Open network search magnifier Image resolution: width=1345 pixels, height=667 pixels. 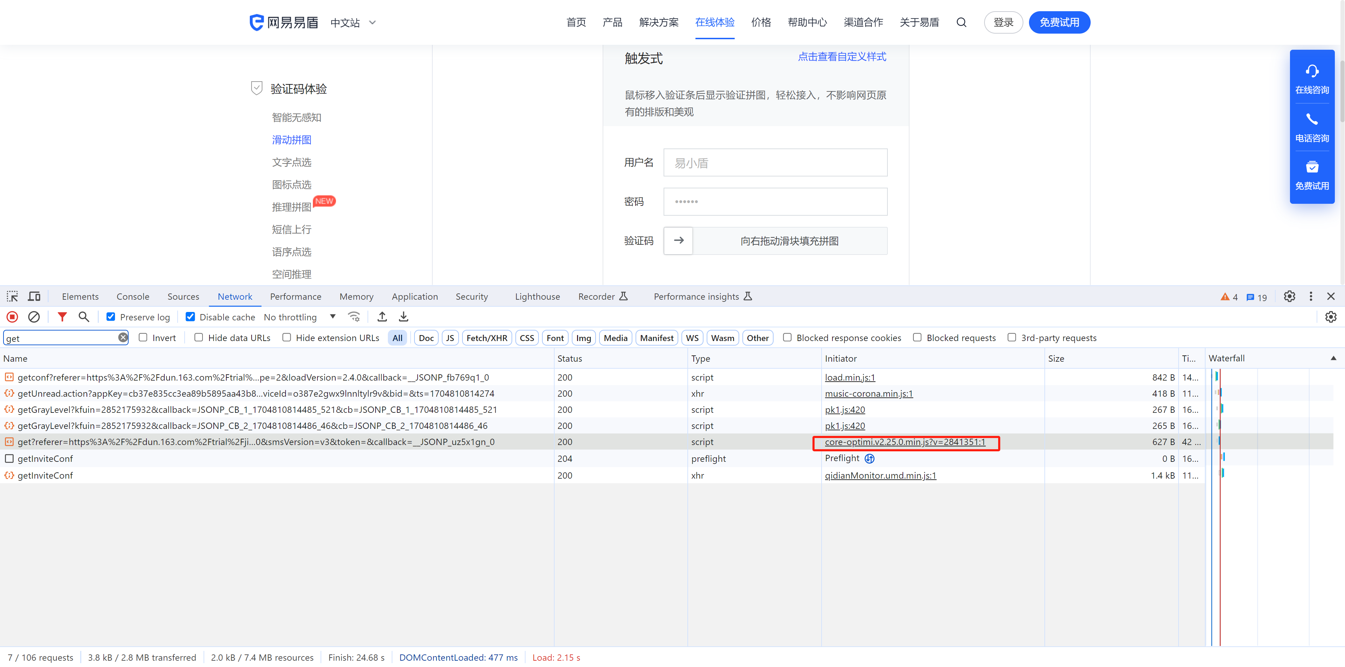pos(83,317)
